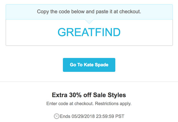Click the clock icon beside the expiry date
Screen dimensions: 178x122
(x=57, y=116)
